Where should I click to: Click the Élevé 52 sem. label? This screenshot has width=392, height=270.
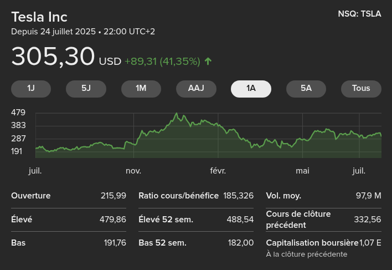coord(166,220)
